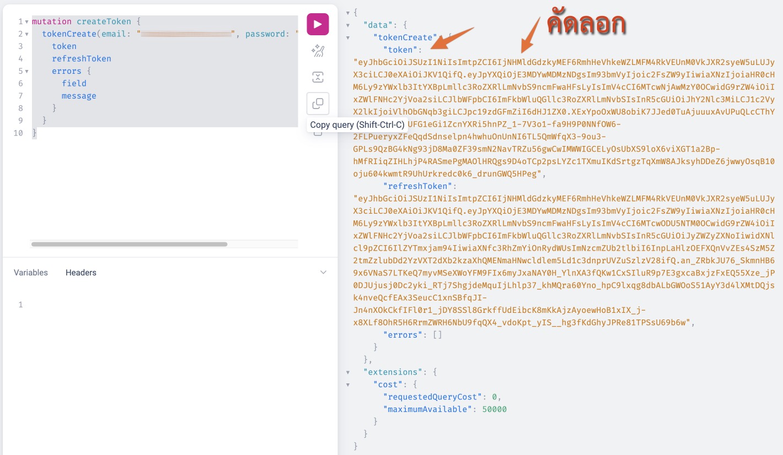The width and height of the screenshot is (783, 455).
Task: Switch to the Variables tab
Action: 31,273
